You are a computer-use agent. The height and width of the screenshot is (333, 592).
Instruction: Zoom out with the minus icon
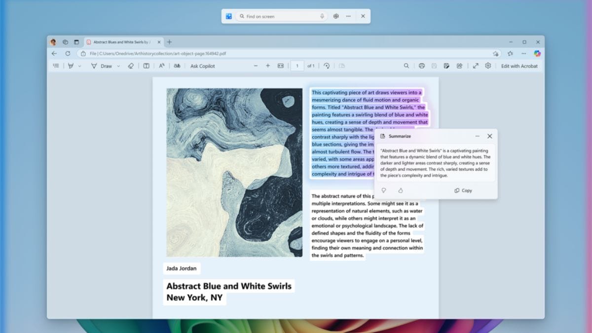pyautogui.click(x=256, y=66)
